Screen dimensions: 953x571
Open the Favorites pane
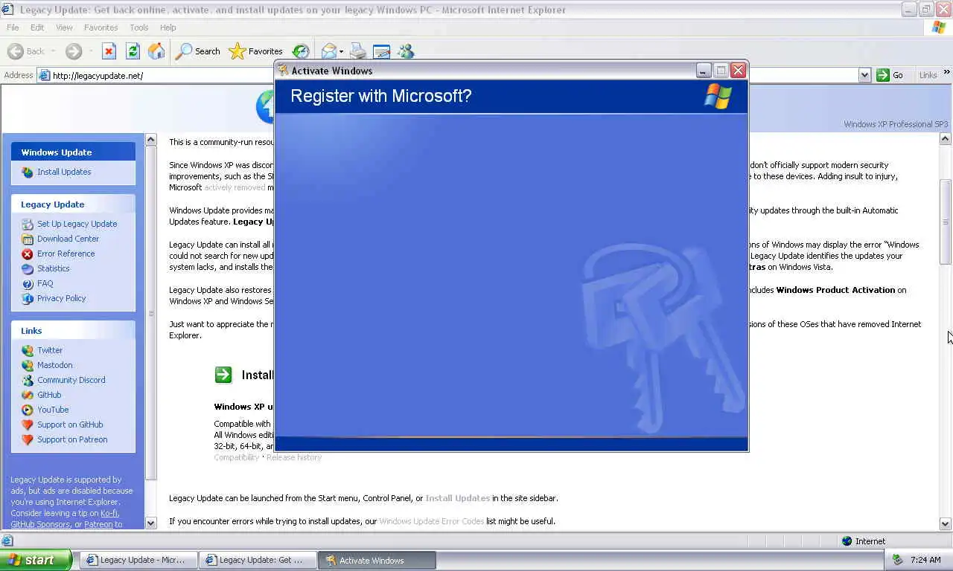tap(256, 51)
